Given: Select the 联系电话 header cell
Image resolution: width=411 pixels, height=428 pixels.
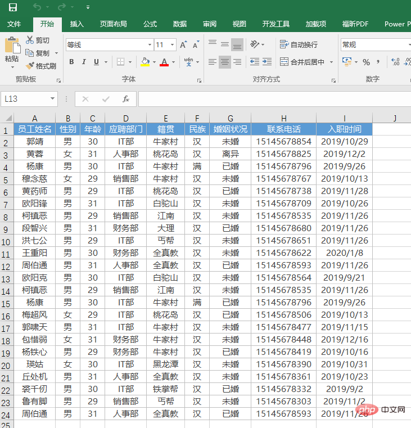Looking at the screenshot, I should click(x=283, y=129).
